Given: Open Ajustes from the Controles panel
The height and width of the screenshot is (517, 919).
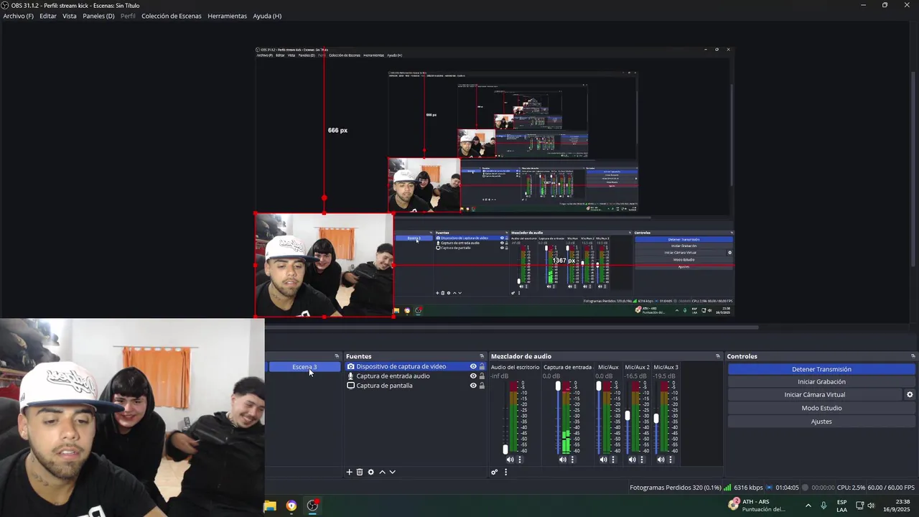Looking at the screenshot, I should coord(821,421).
